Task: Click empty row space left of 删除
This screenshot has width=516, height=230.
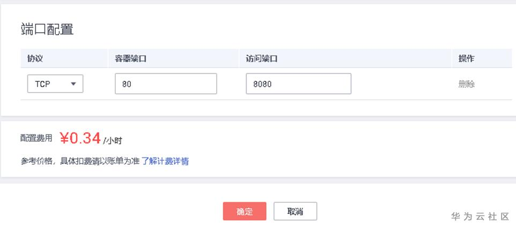Action: click(401, 84)
